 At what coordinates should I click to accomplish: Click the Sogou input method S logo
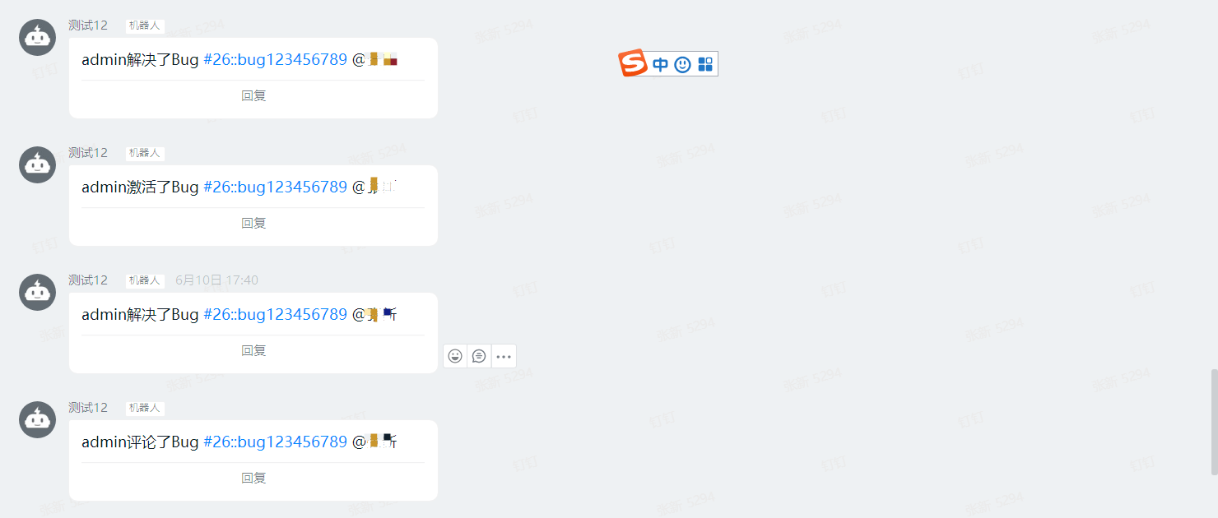pyautogui.click(x=633, y=63)
